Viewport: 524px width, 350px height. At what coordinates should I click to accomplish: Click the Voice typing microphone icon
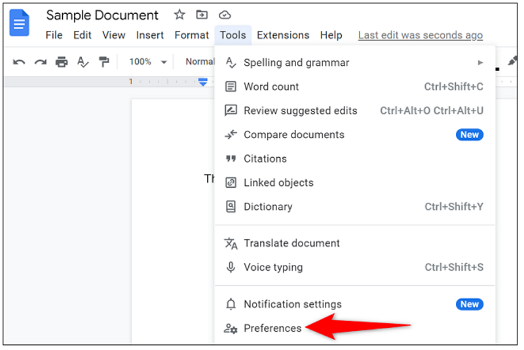point(231,268)
